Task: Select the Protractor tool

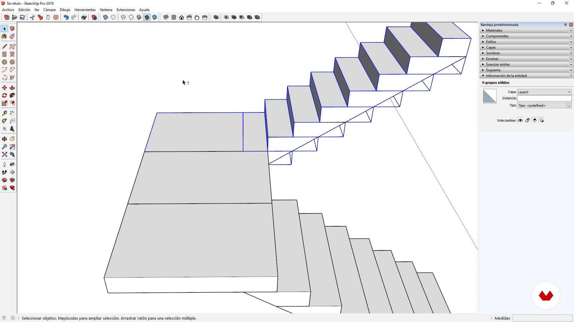Action: (x=4, y=121)
